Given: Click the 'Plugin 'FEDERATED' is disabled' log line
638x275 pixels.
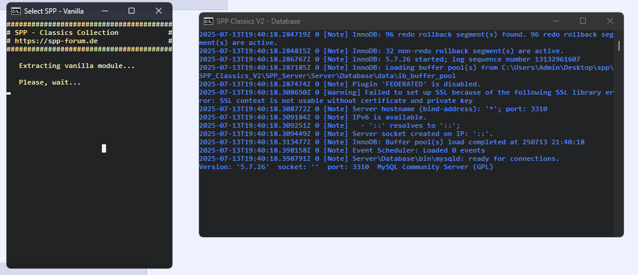Looking at the screenshot, I should [340, 84].
